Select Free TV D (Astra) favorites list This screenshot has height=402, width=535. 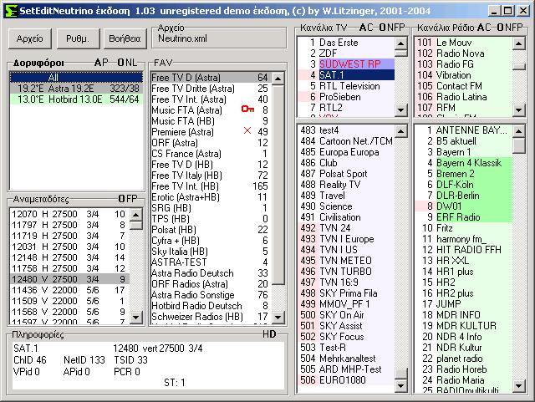point(211,78)
